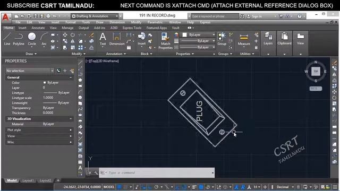Expand the Annotation panel flyout
The height and width of the screenshot is (191, 340).
[x=116, y=54]
